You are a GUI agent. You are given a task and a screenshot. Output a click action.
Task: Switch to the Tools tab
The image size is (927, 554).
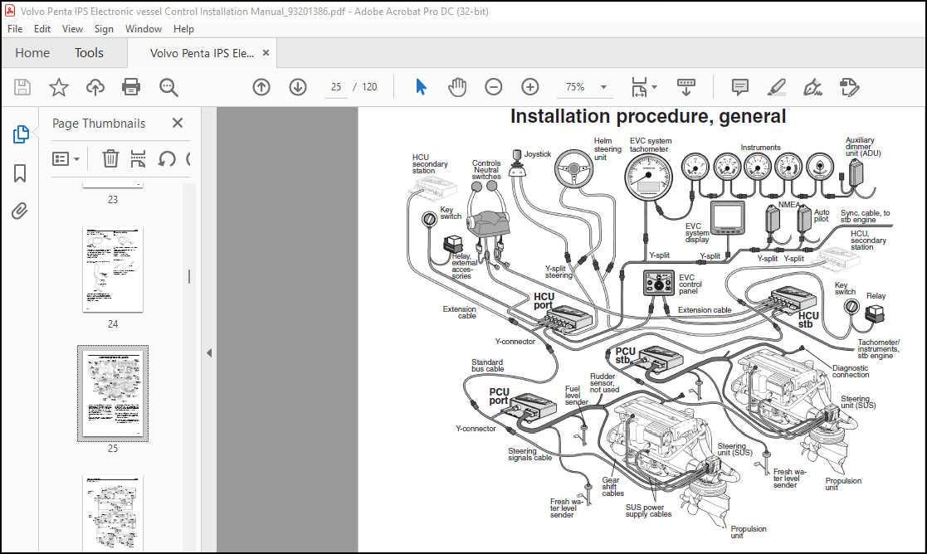[x=89, y=53]
